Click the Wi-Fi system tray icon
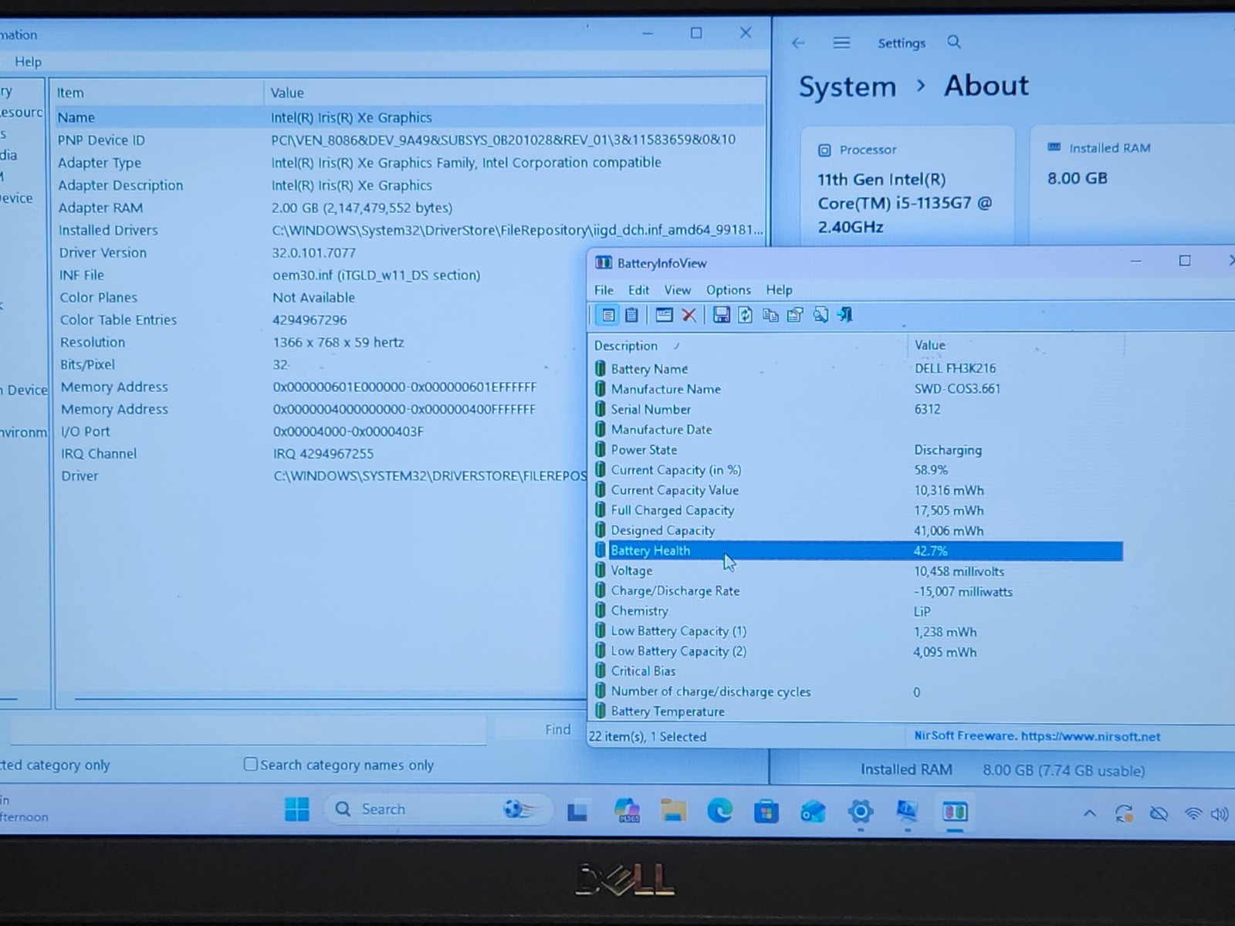Viewport: 1235px width, 926px height. pyautogui.click(x=1193, y=813)
